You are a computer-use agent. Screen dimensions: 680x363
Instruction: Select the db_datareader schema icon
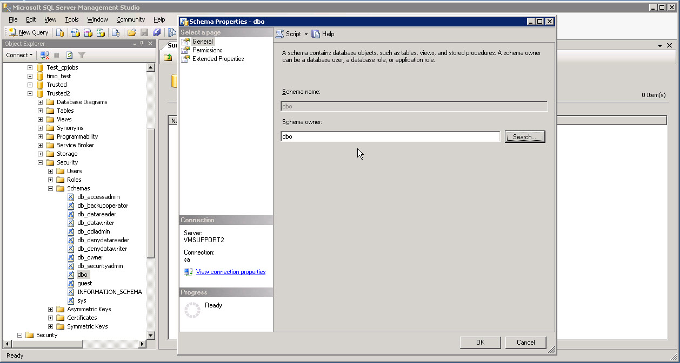[x=71, y=214]
